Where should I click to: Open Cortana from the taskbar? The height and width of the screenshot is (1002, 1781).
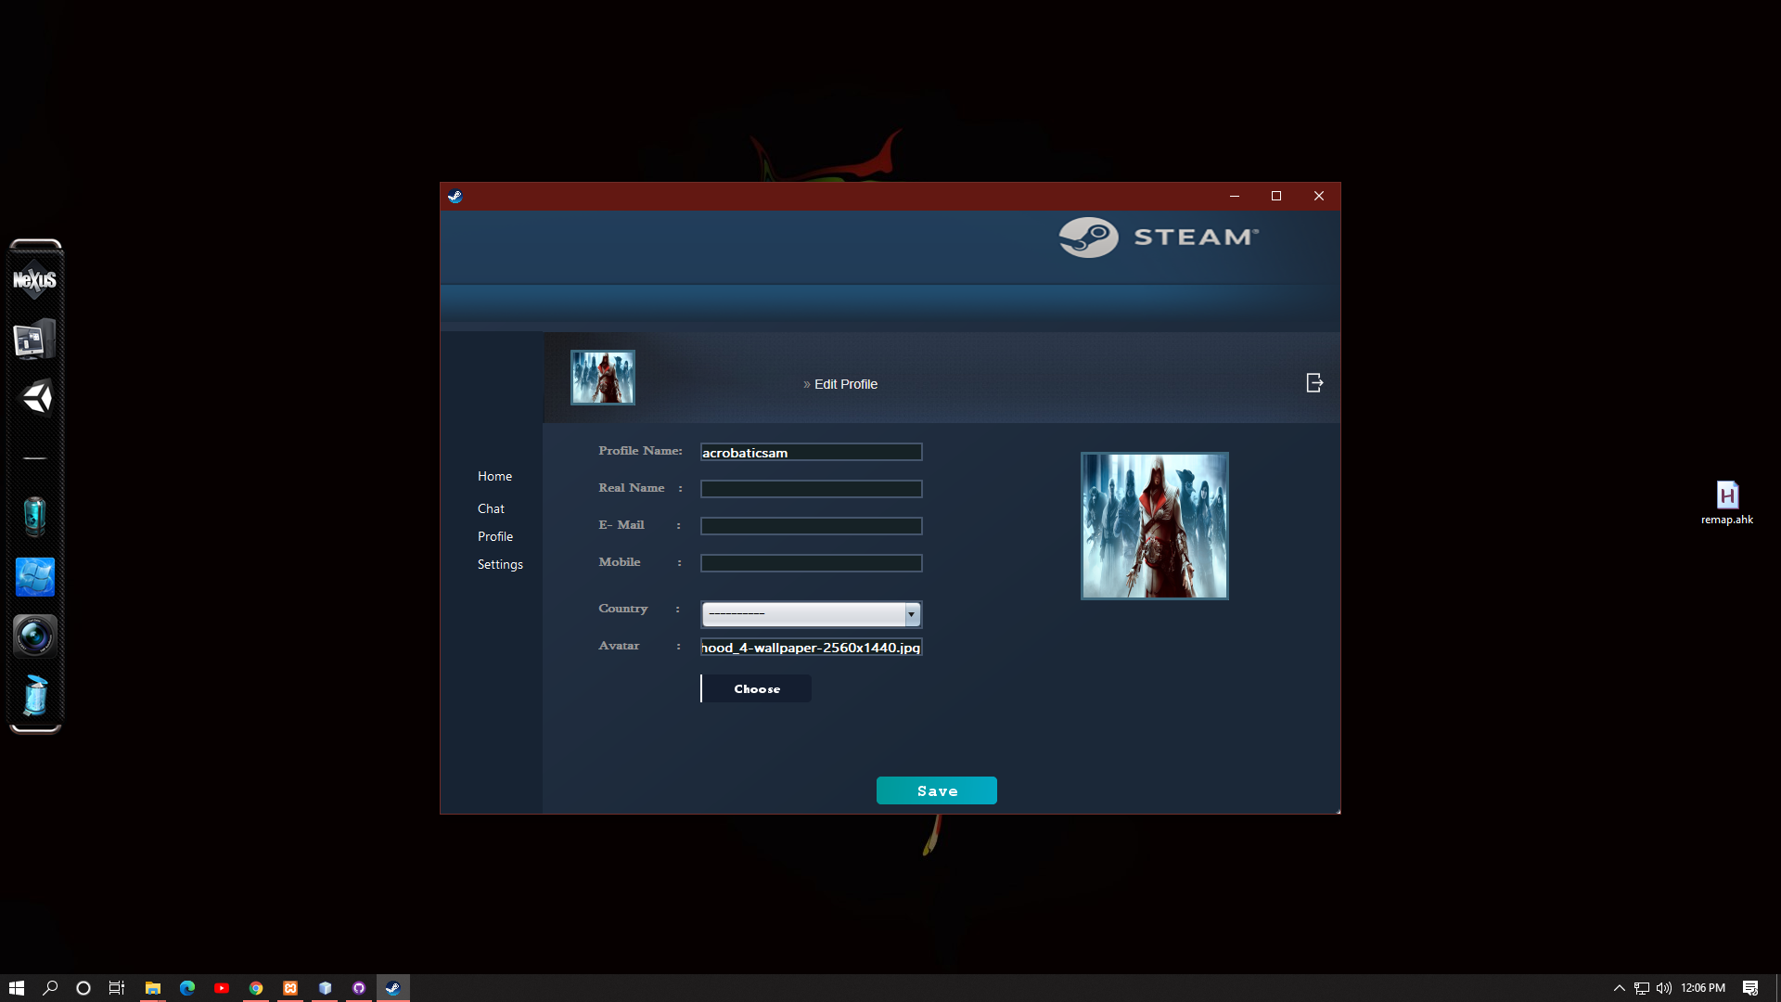point(83,988)
